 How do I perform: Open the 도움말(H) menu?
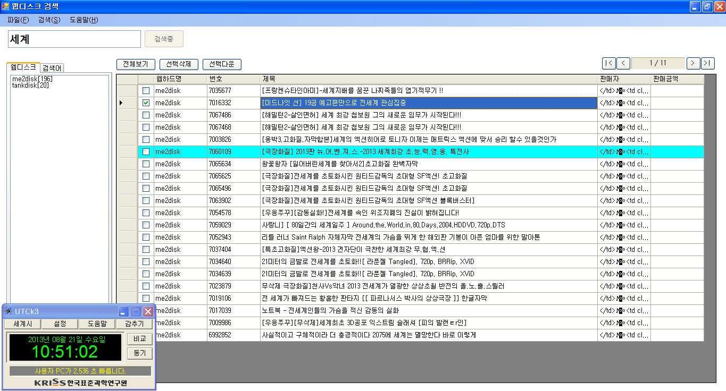pyautogui.click(x=84, y=20)
